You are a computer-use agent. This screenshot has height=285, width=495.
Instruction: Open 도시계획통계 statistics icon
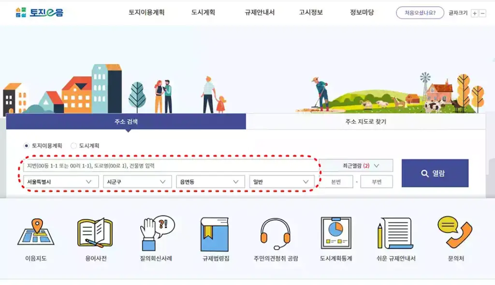pos(336,237)
